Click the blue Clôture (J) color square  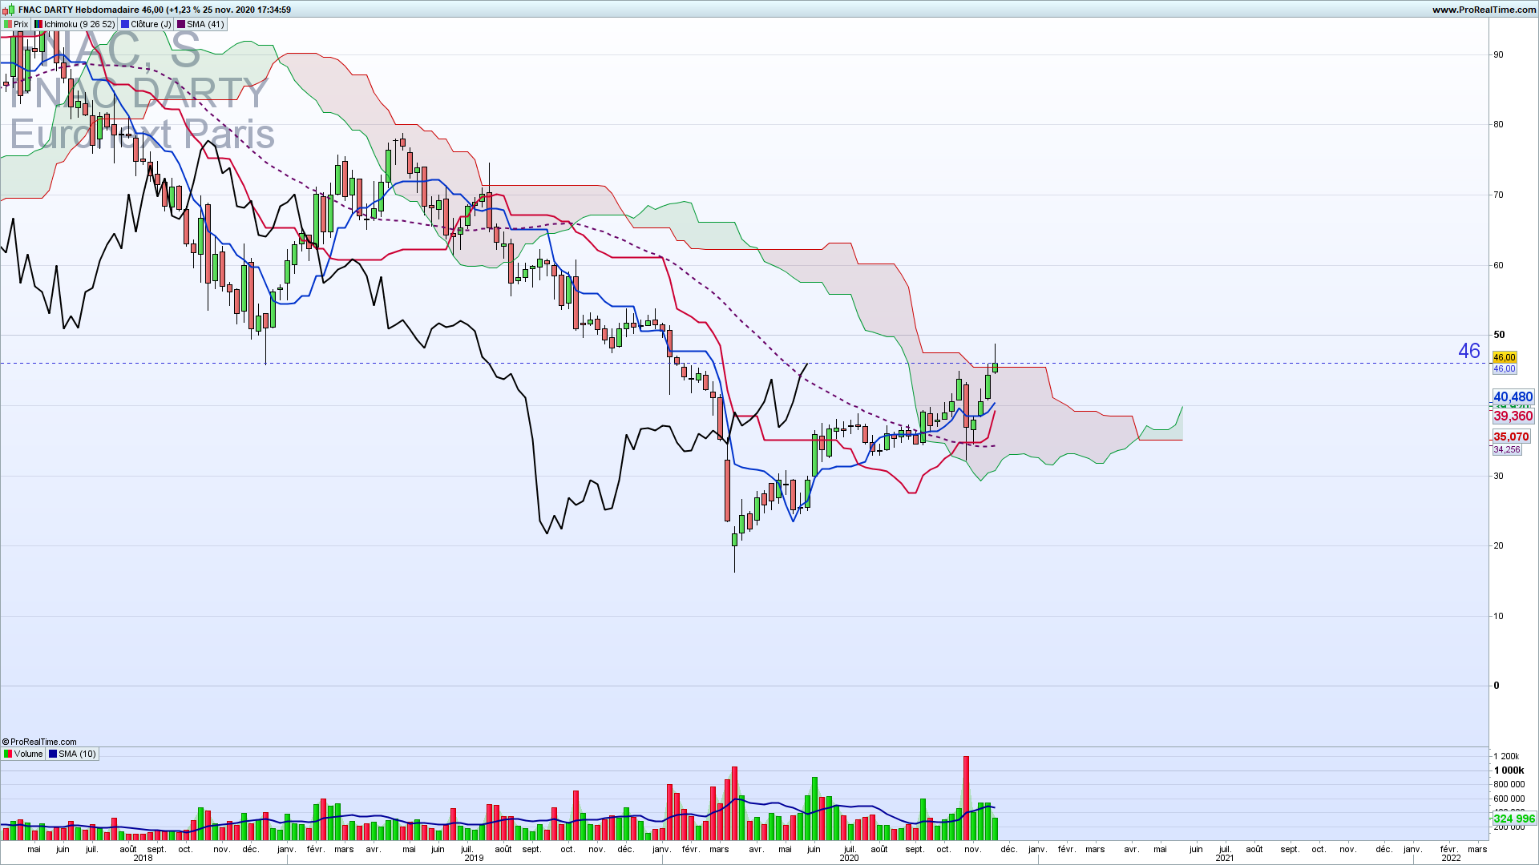pyautogui.click(x=125, y=25)
